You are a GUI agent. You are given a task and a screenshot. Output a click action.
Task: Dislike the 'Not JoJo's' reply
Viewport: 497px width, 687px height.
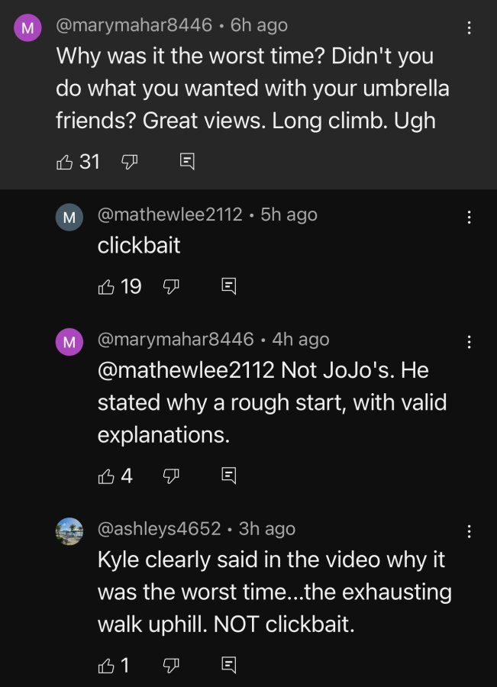(x=171, y=476)
